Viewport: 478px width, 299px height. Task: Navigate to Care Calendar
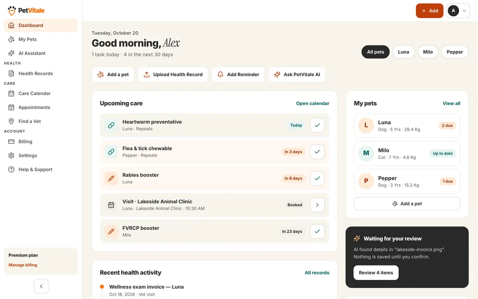point(41,93)
